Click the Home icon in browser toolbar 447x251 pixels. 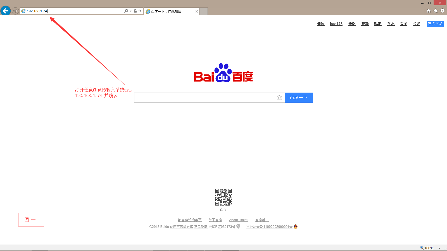[x=429, y=11]
